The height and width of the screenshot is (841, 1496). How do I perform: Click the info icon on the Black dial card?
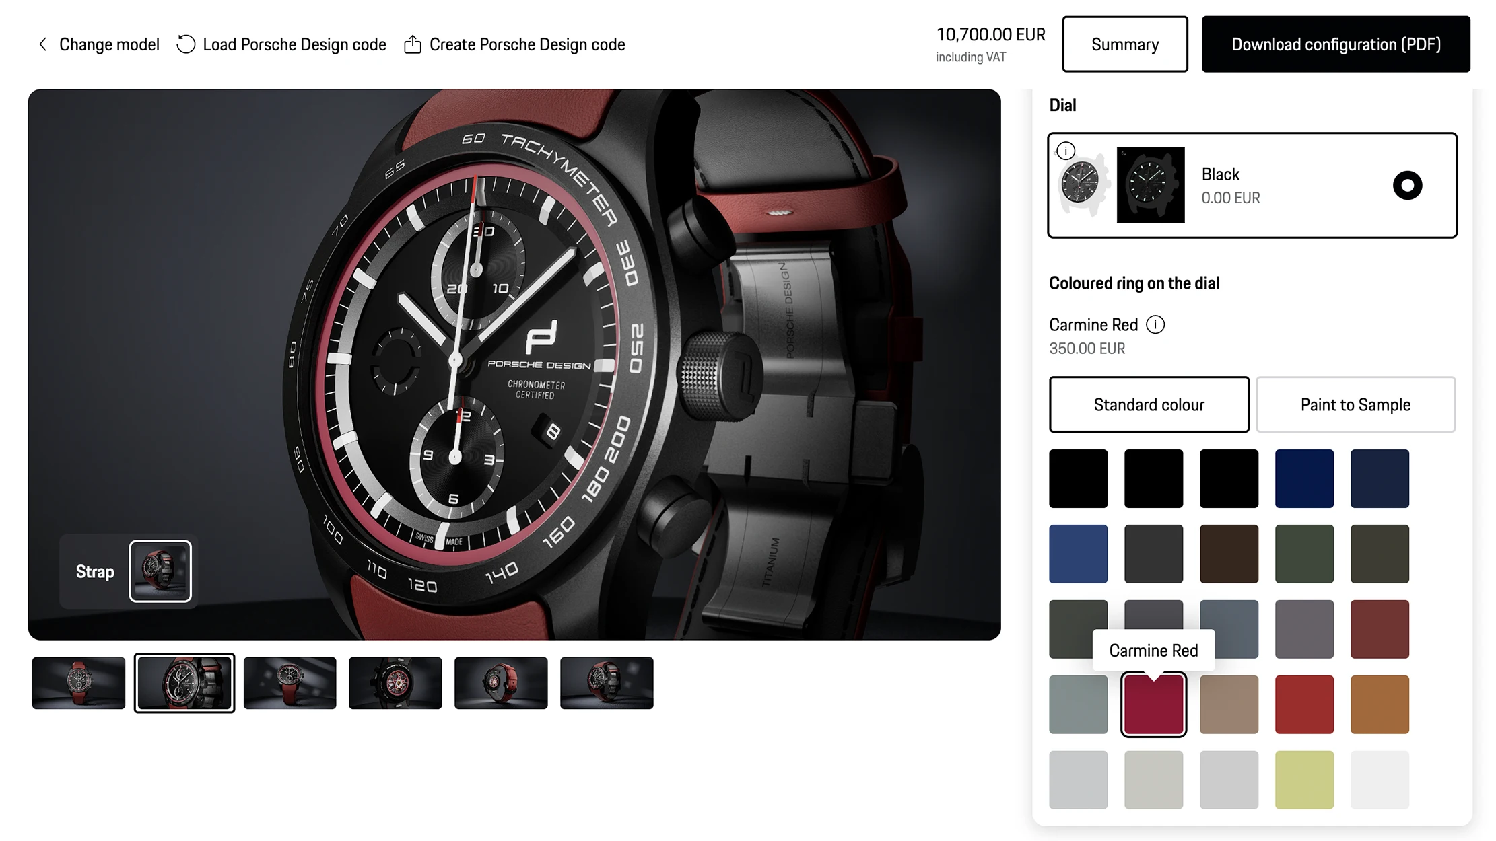1066,151
